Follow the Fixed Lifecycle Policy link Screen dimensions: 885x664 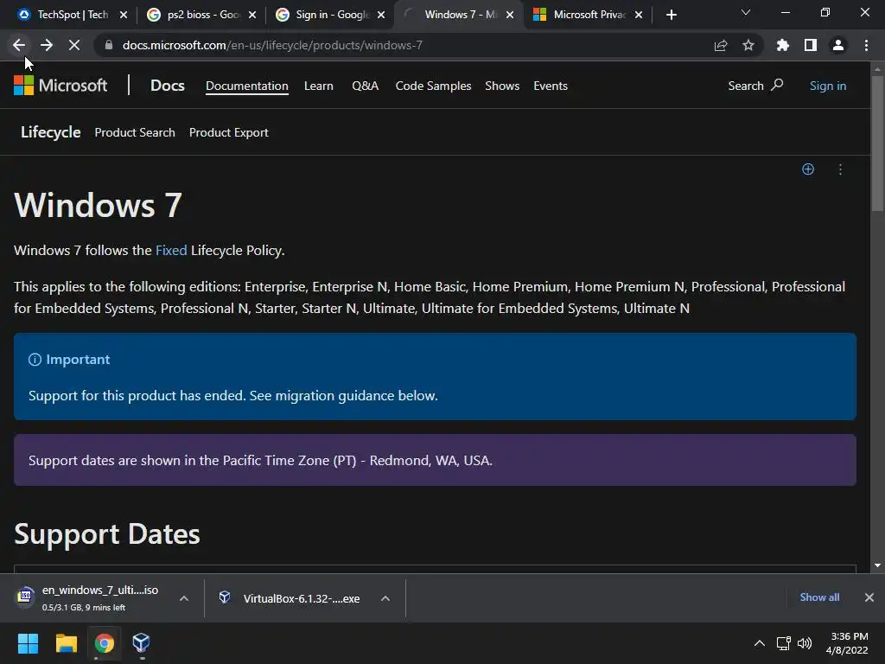(x=171, y=250)
